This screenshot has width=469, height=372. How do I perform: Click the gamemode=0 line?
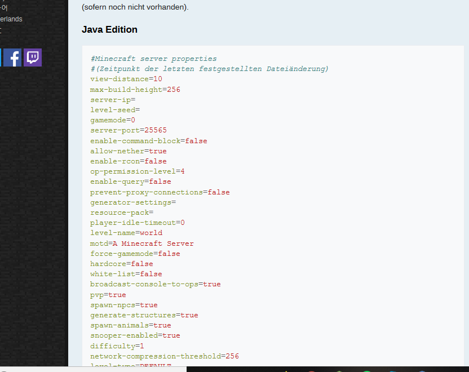113,120
